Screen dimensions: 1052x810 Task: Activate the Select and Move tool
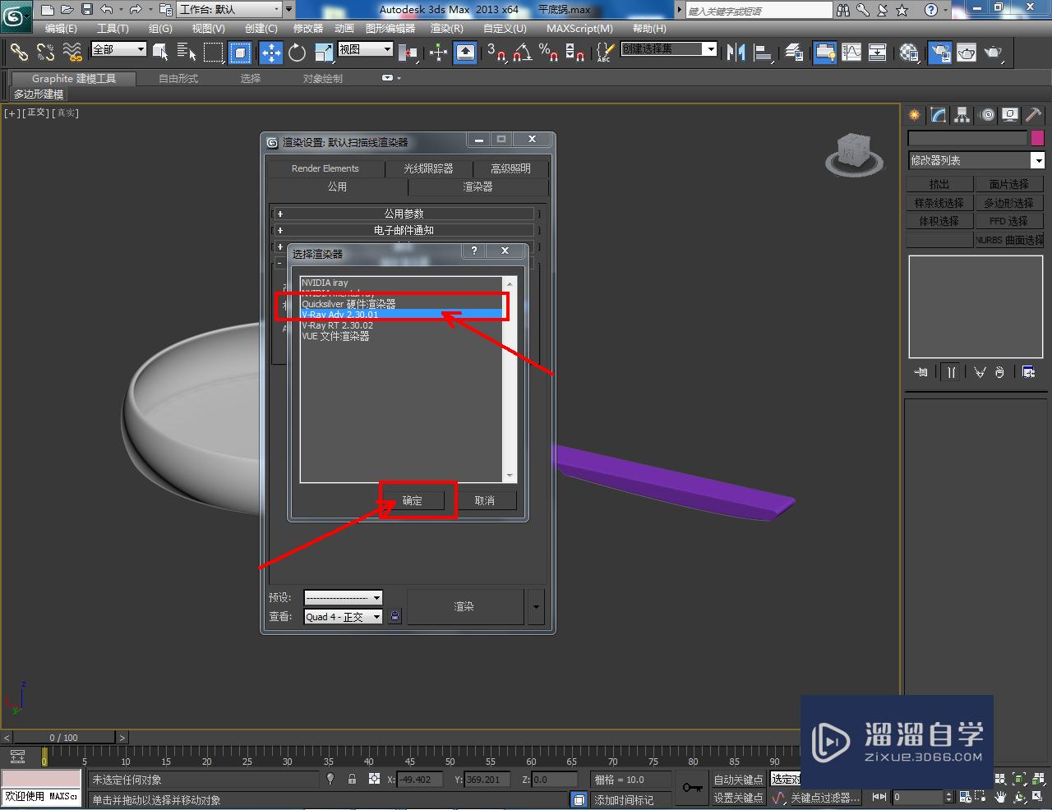click(x=270, y=53)
